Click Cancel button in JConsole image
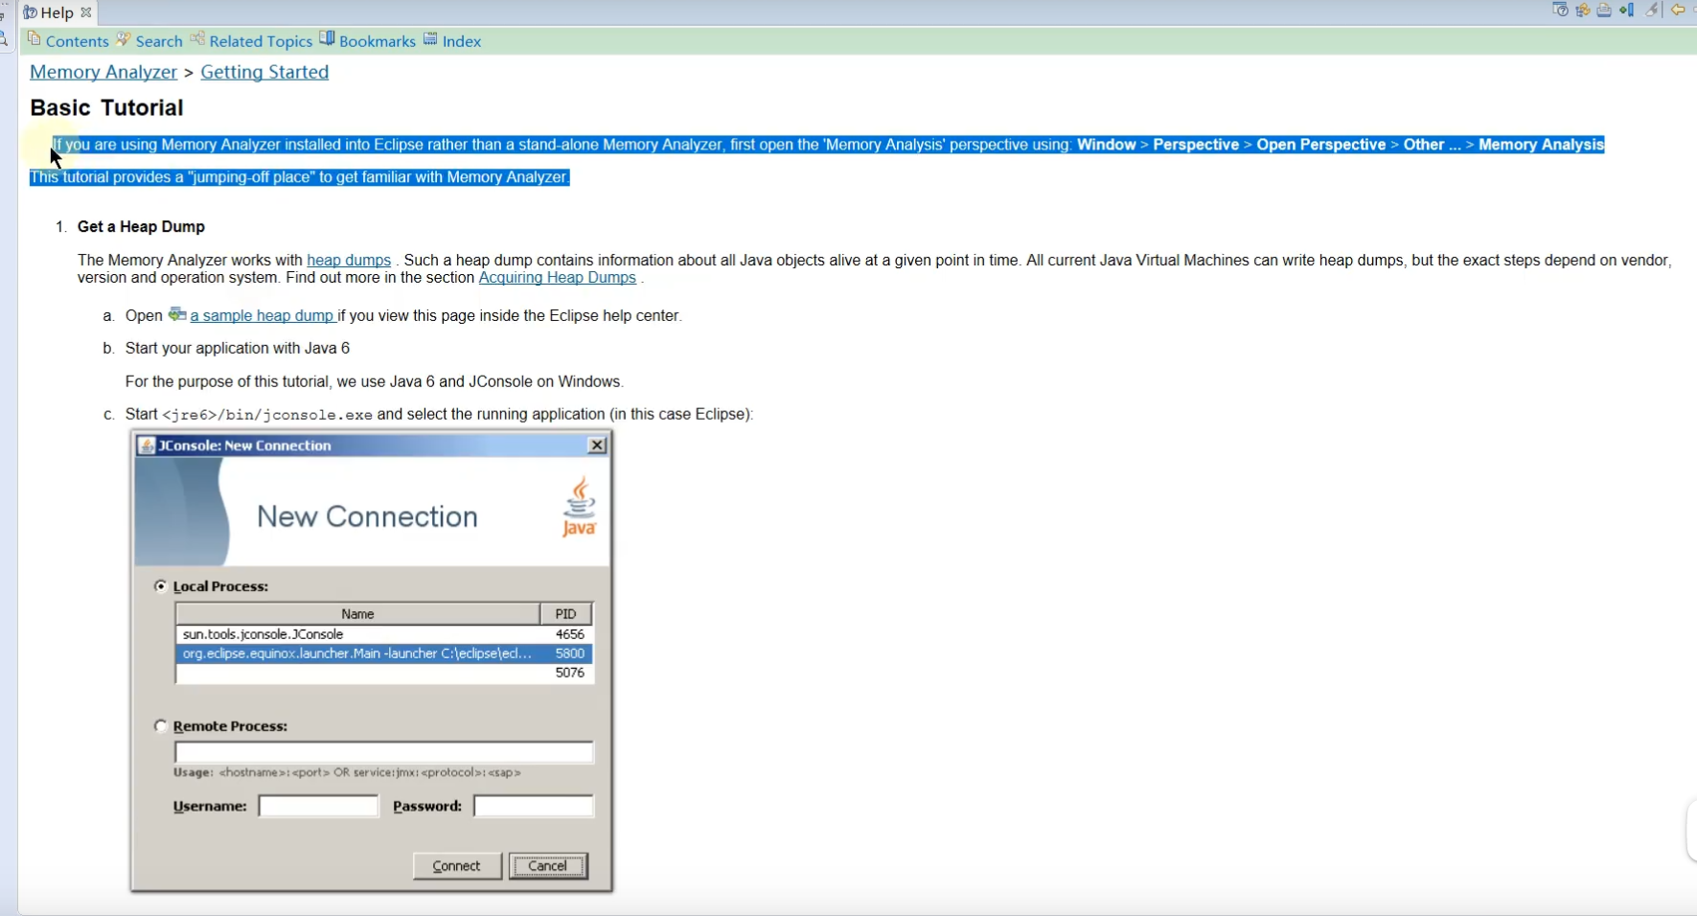Image resolution: width=1697 pixels, height=916 pixels. 548,866
